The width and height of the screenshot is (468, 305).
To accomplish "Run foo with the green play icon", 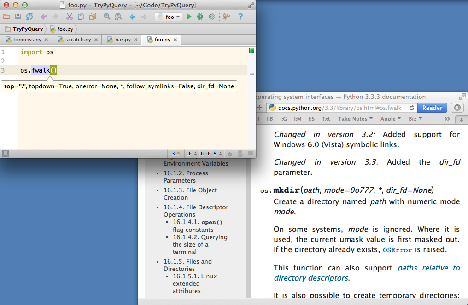I will (x=189, y=17).
